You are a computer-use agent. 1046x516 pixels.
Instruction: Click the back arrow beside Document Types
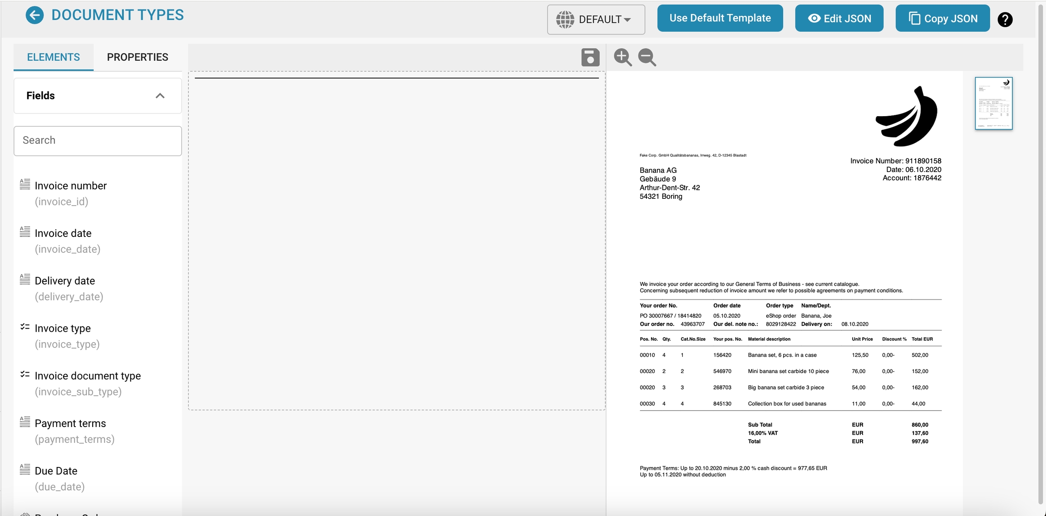[x=35, y=15]
